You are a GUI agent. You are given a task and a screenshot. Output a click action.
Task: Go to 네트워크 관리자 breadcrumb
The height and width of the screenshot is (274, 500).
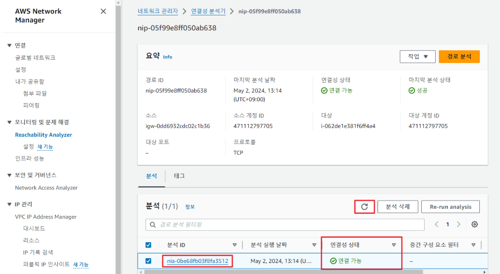(x=158, y=11)
